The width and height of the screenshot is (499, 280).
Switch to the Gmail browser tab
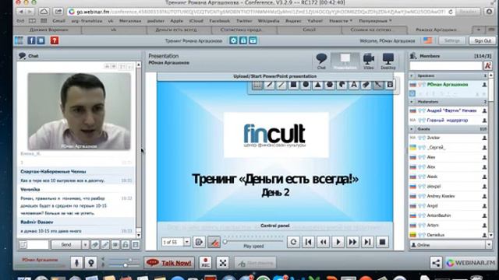pyautogui.click(x=309, y=30)
